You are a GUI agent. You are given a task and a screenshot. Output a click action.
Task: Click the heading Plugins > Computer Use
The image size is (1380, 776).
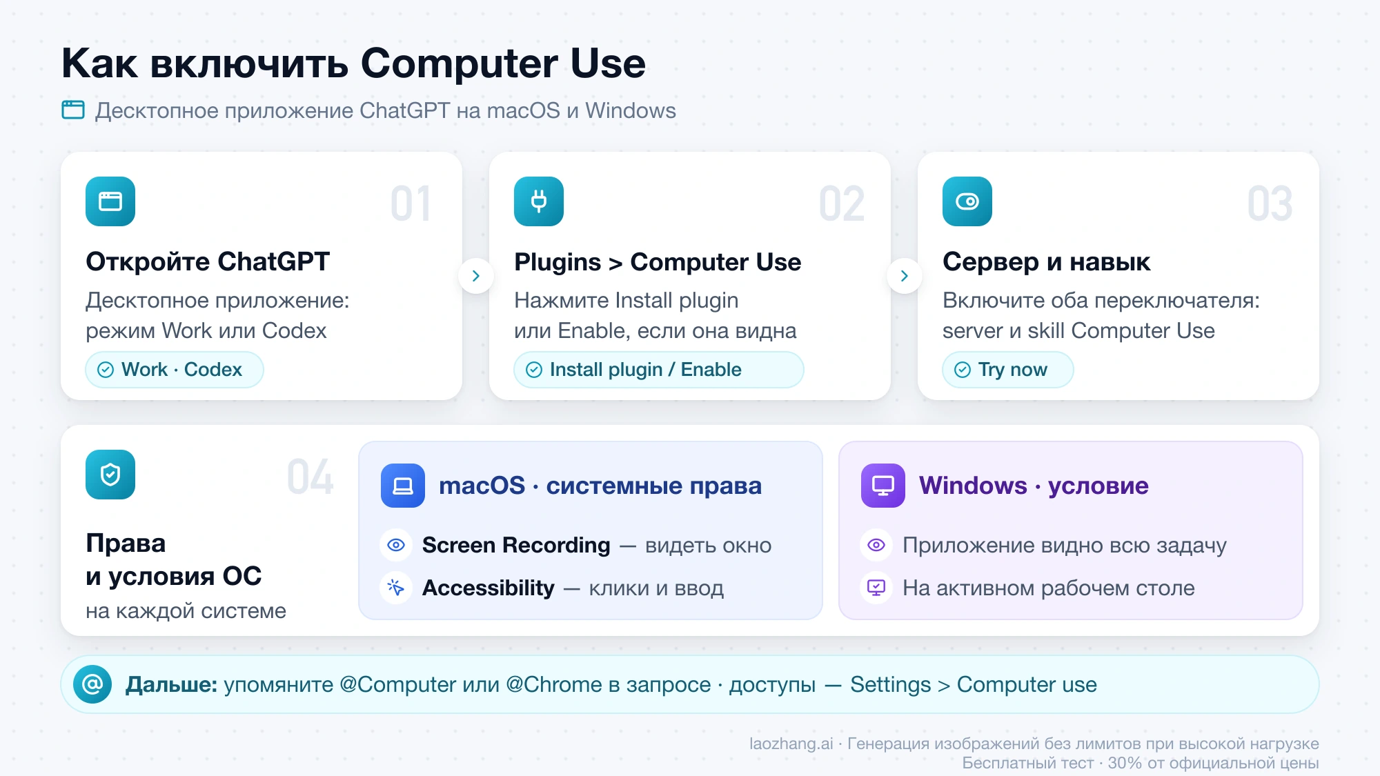tap(658, 262)
